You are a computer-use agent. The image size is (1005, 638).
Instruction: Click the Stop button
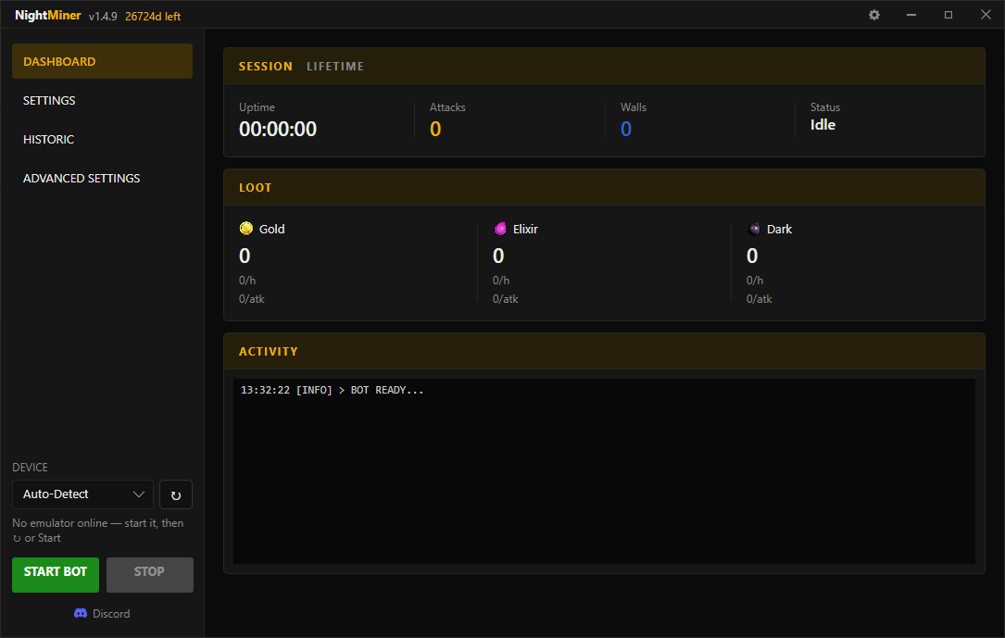pyautogui.click(x=149, y=575)
